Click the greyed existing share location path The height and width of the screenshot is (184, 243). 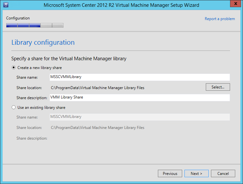click(97, 128)
